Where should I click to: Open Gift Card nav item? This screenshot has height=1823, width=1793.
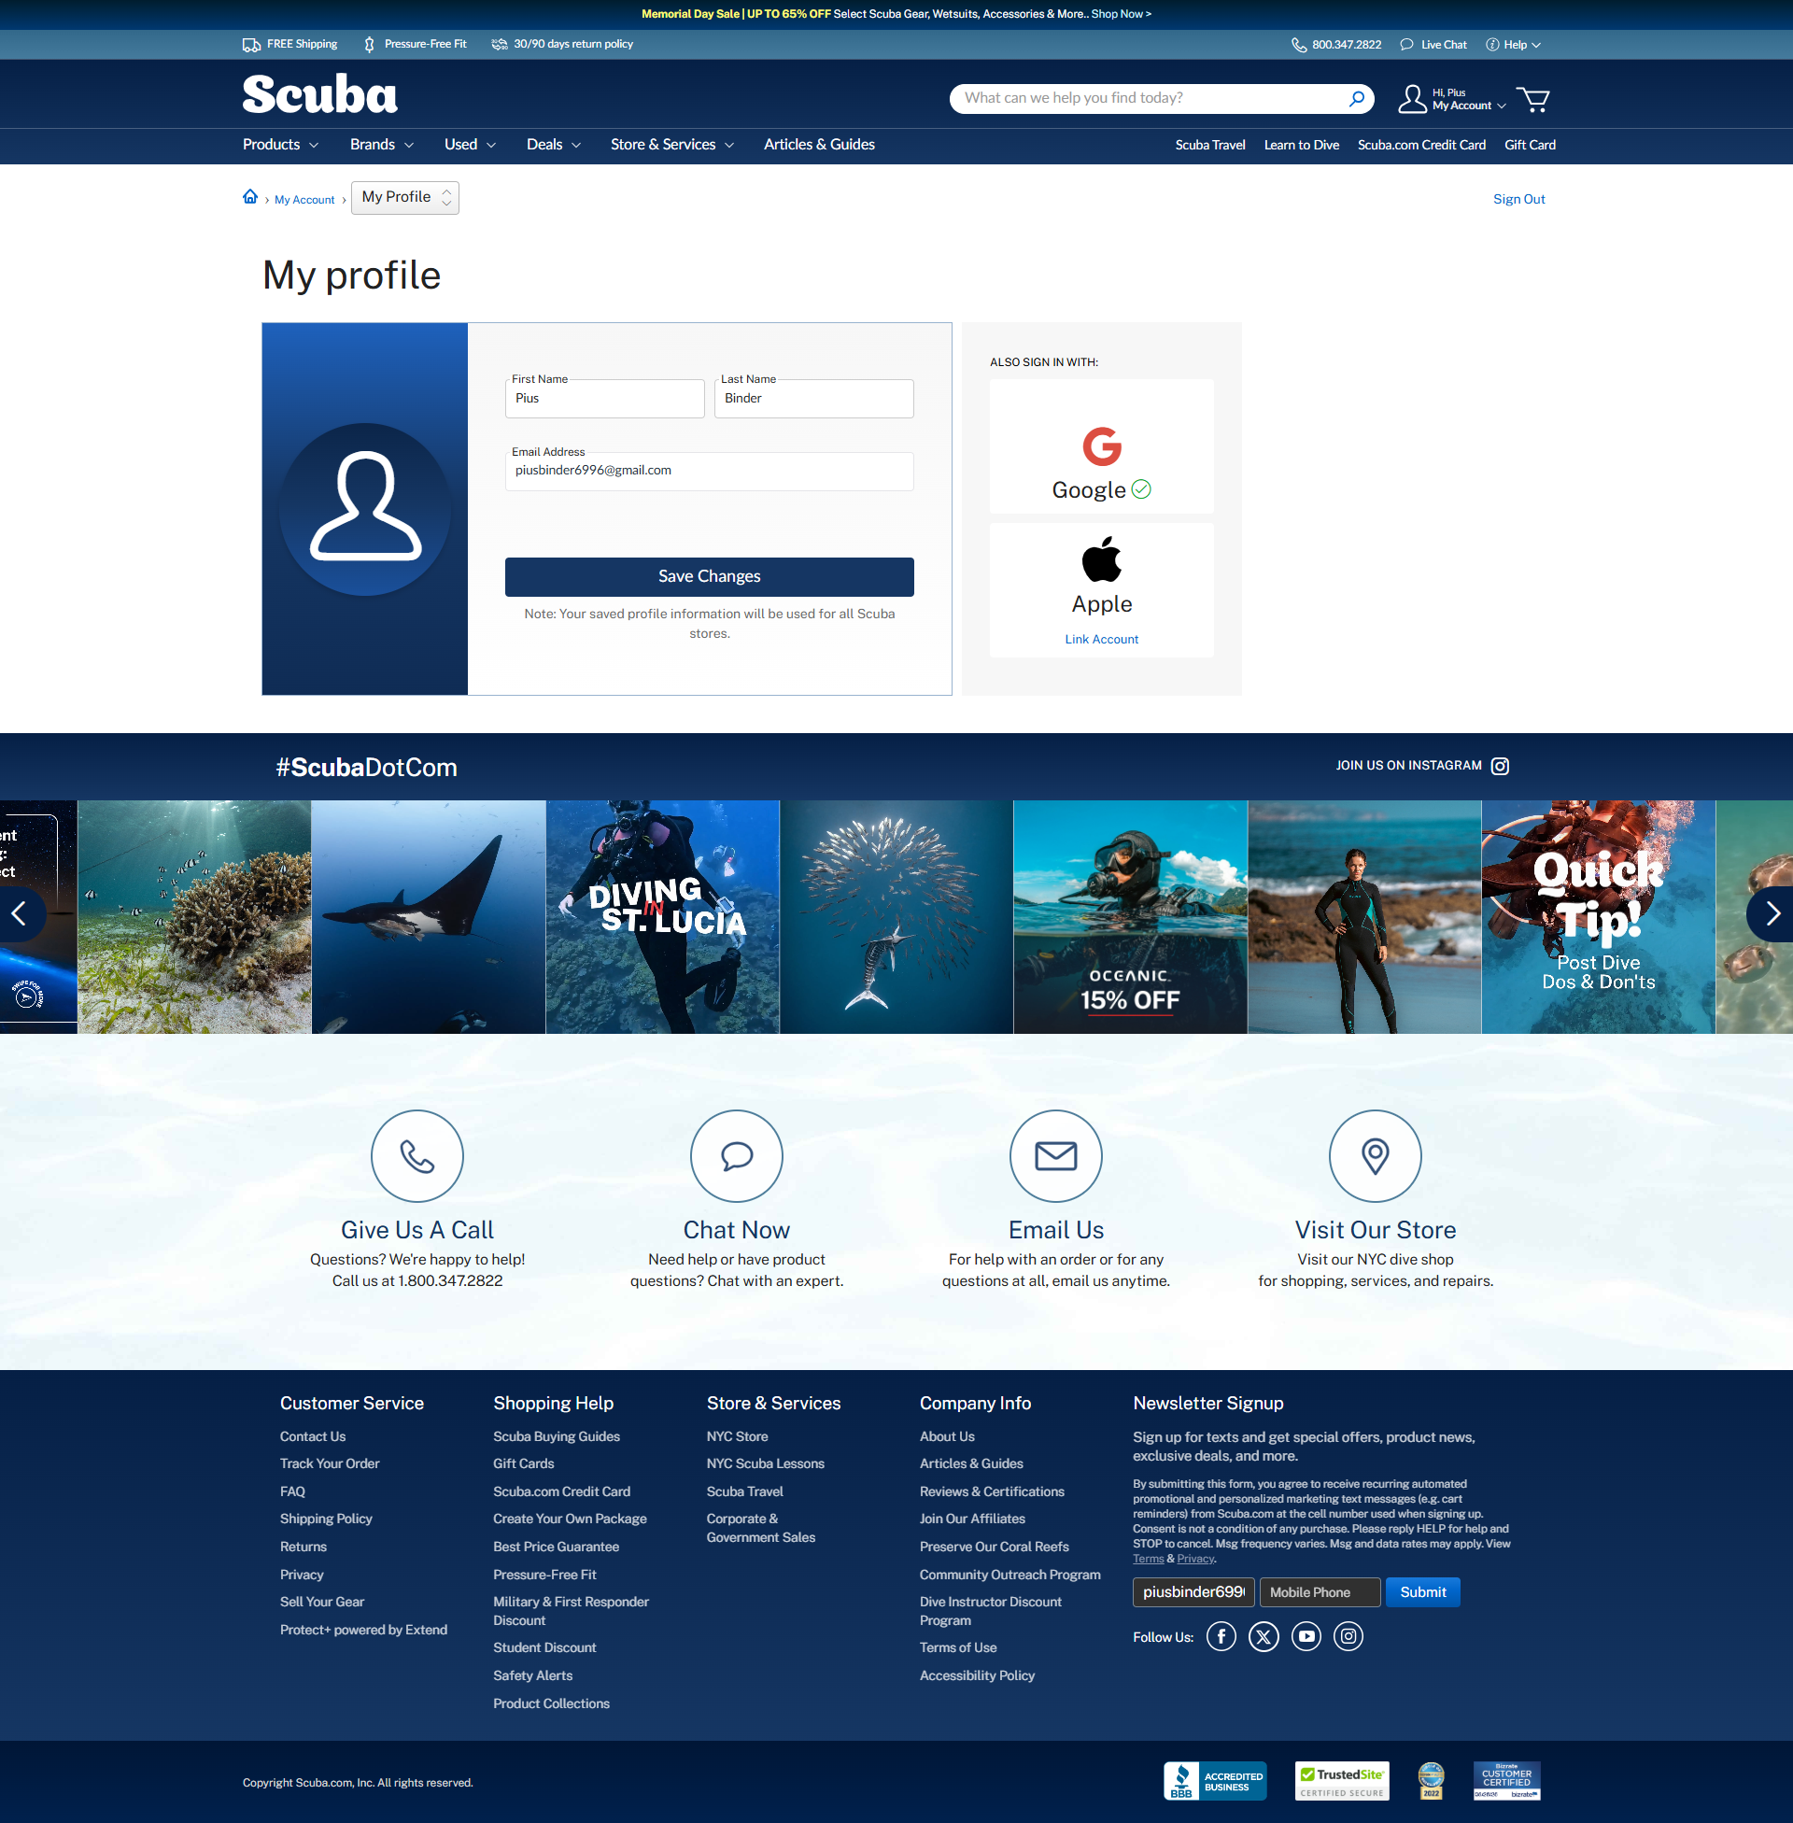tap(1530, 145)
